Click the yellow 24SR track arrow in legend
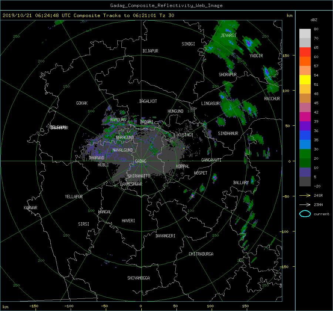The width and height of the screenshot is (333, 311). pyautogui.click(x=305, y=195)
